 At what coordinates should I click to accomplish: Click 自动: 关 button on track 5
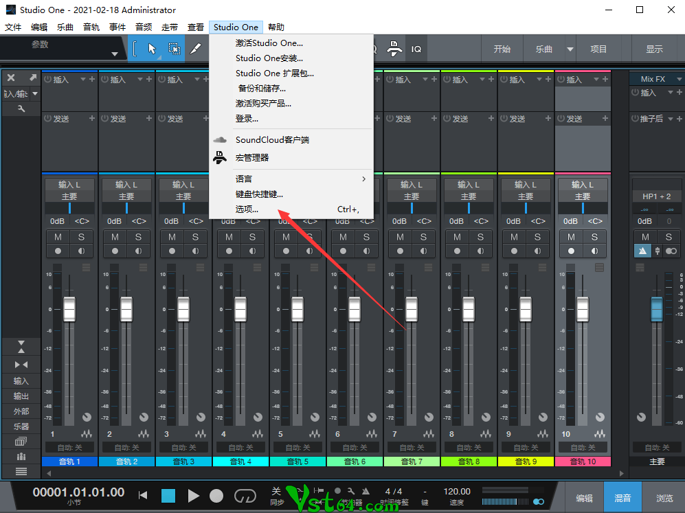coord(297,448)
